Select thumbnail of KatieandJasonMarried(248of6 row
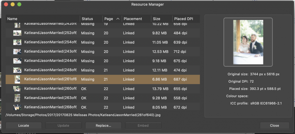 coord(17,70)
